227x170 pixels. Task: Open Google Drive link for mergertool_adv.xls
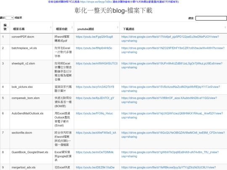pos(169,167)
